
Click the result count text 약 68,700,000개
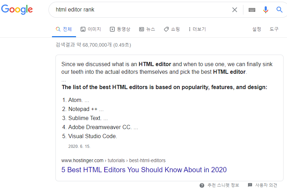click(93, 45)
